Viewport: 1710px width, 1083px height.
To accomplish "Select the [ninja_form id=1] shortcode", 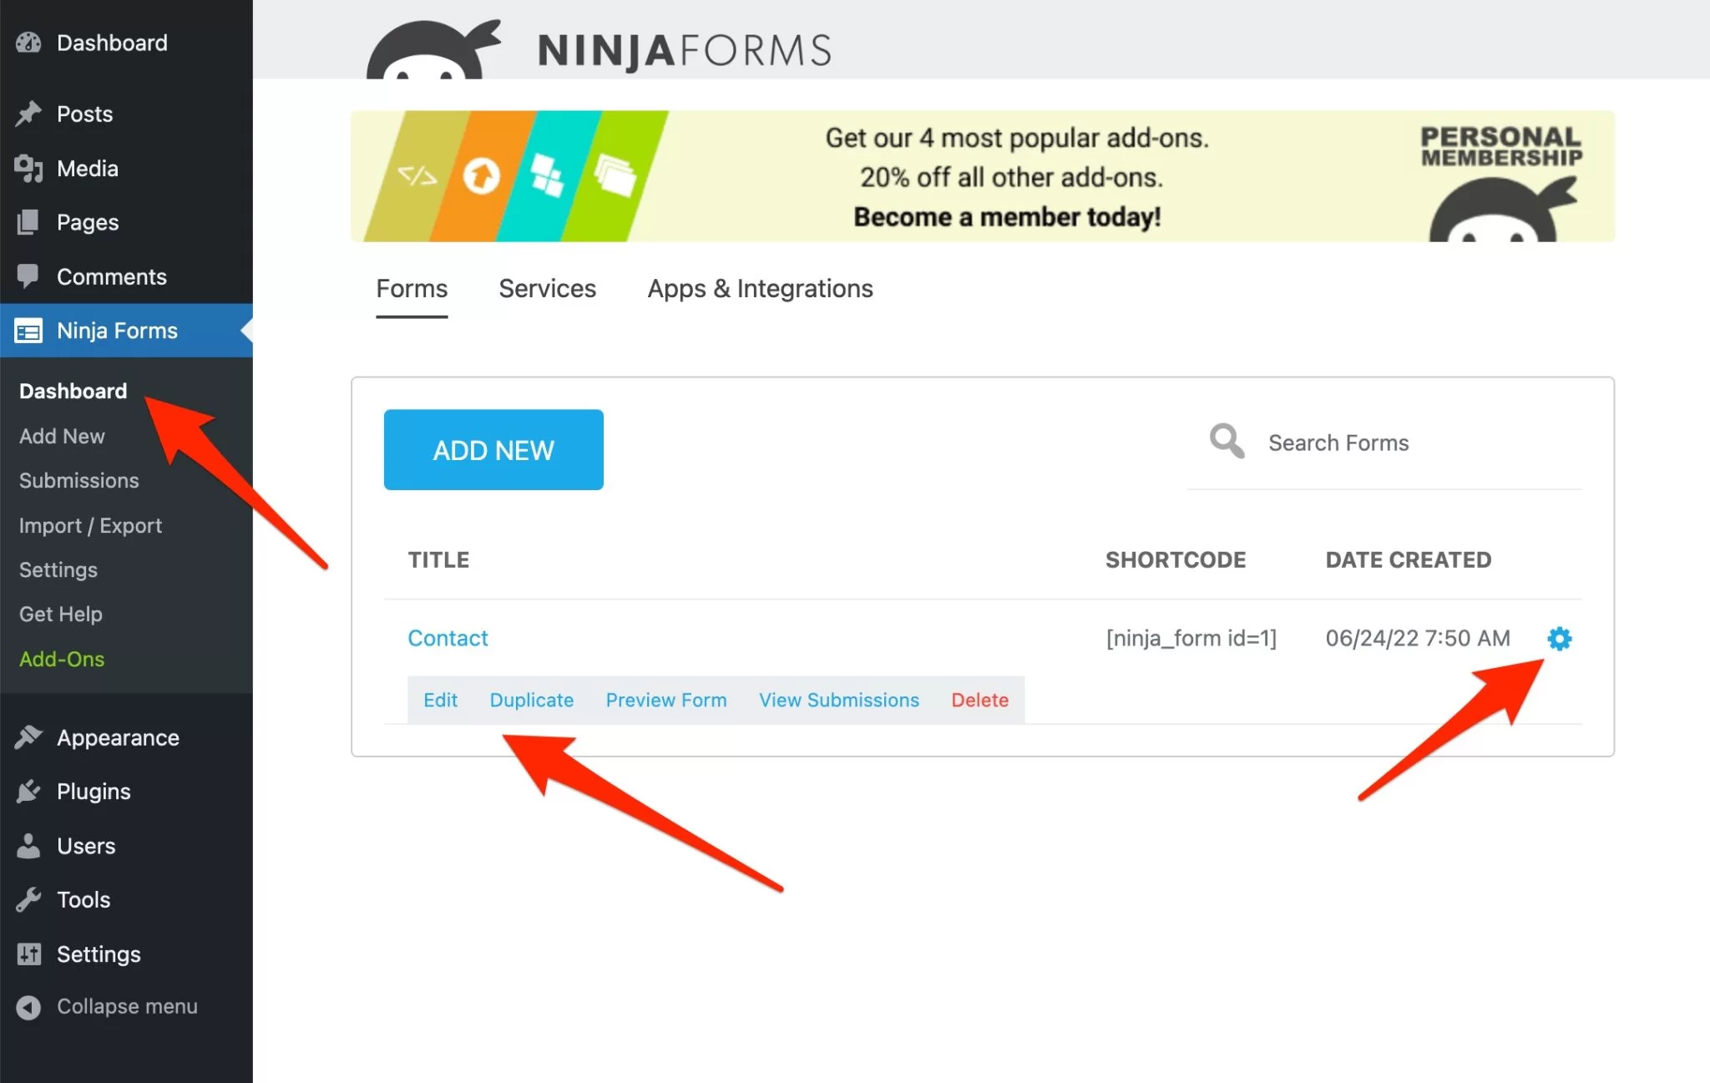I will coord(1191,639).
